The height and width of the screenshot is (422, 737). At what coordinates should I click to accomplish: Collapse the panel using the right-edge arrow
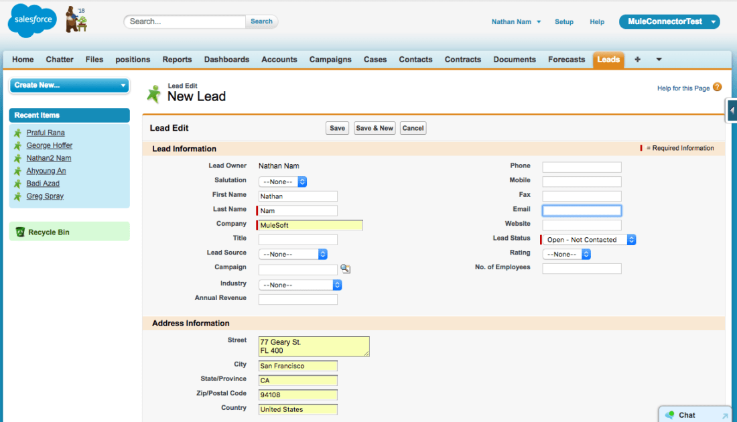click(x=732, y=111)
